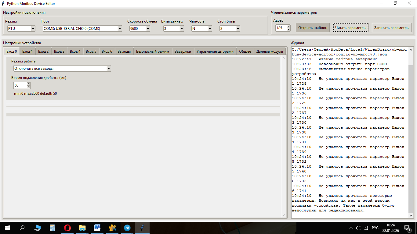
Task: Select the Безопасный режим tab
Action: (152, 51)
